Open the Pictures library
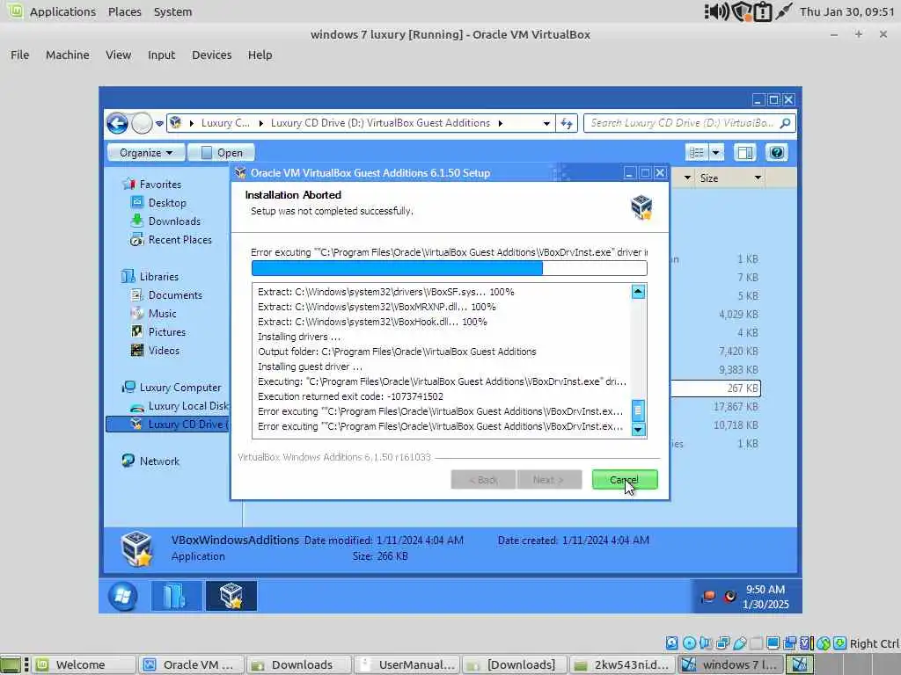Screen dimensions: 901x675 (166, 331)
